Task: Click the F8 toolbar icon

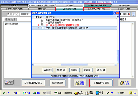Action: pos(16,93)
